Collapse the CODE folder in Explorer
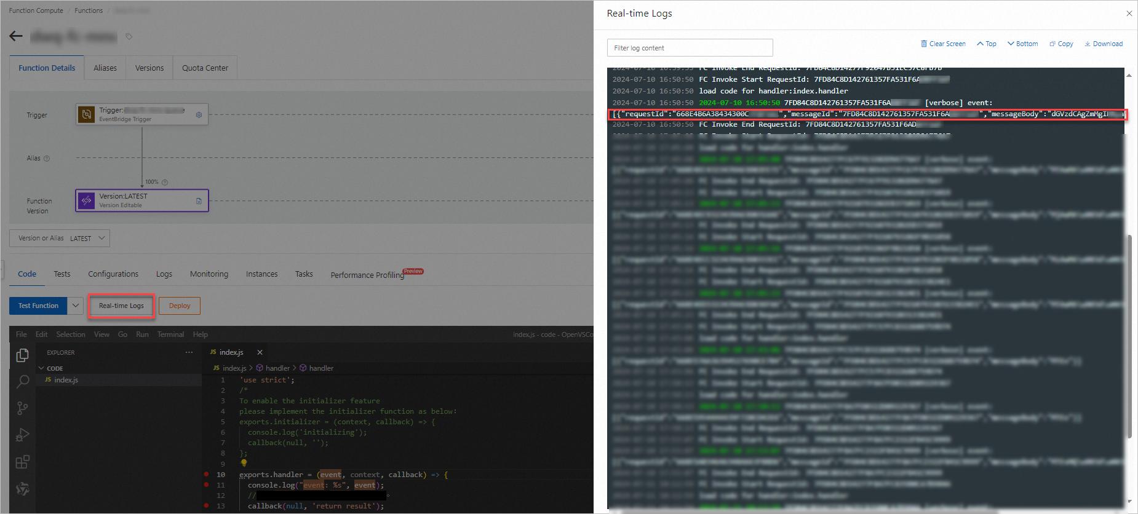Viewport: 1138px width, 514px height. click(50, 368)
